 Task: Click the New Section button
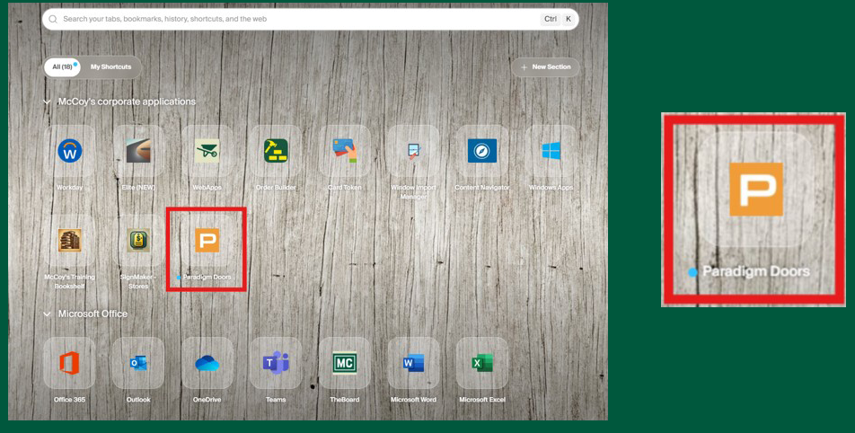click(x=545, y=67)
